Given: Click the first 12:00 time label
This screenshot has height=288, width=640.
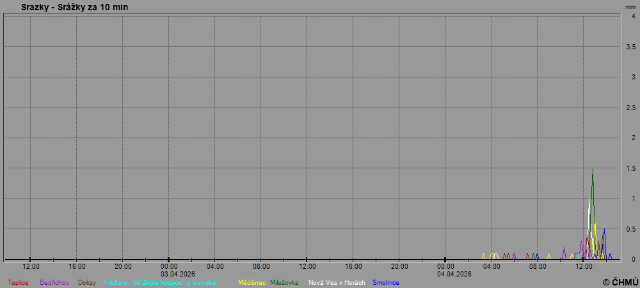Looking at the screenshot, I should (31, 266).
